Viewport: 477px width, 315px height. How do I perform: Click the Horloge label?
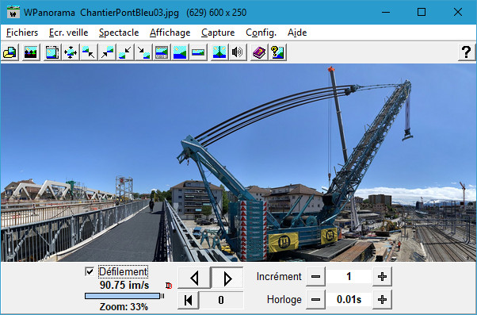pyautogui.click(x=284, y=299)
